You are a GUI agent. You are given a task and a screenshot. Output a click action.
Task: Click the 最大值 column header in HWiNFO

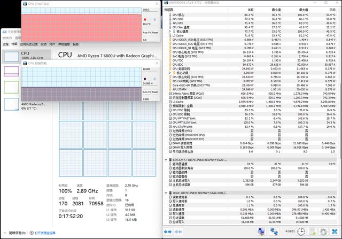click(304, 10)
